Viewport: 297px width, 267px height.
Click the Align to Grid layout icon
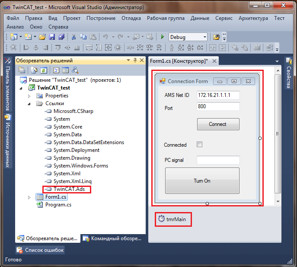(x=14, y=48)
